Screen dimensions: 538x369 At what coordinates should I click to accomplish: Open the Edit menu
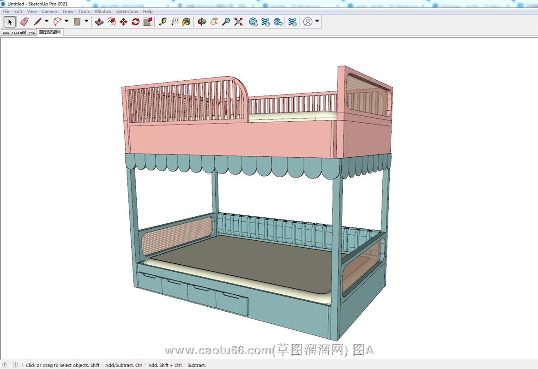pos(18,12)
